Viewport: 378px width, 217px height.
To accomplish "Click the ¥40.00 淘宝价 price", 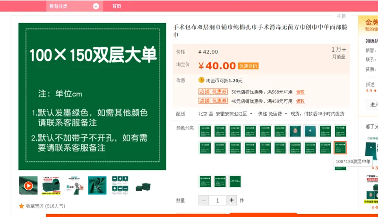I will click(x=217, y=66).
